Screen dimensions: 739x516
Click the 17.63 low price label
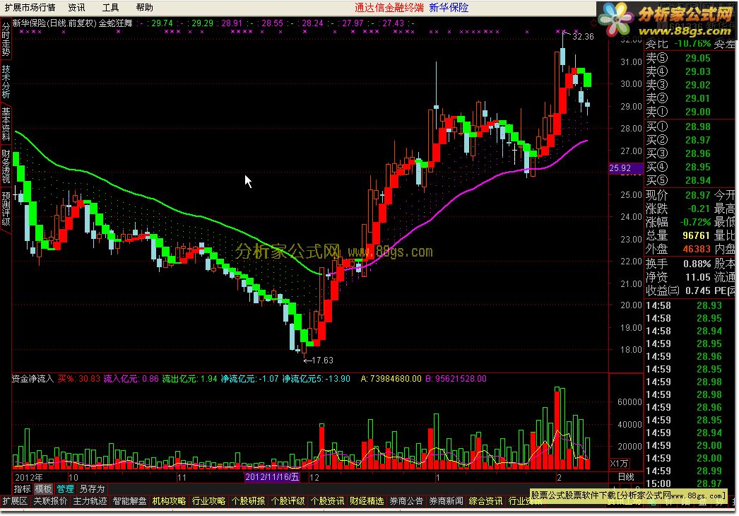point(323,360)
